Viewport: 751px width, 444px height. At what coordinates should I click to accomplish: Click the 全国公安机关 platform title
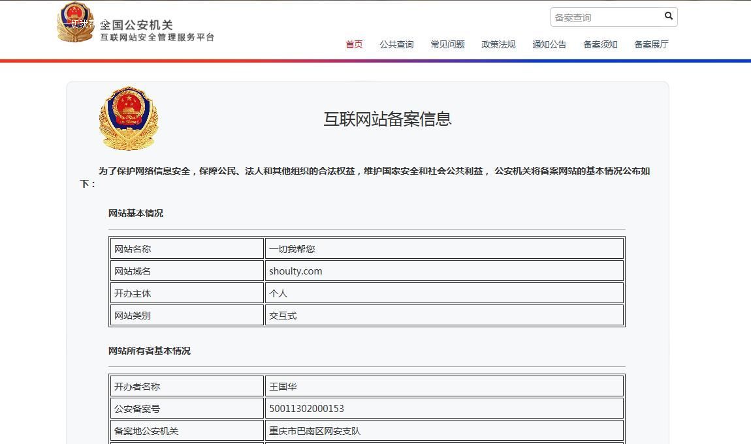(136, 25)
